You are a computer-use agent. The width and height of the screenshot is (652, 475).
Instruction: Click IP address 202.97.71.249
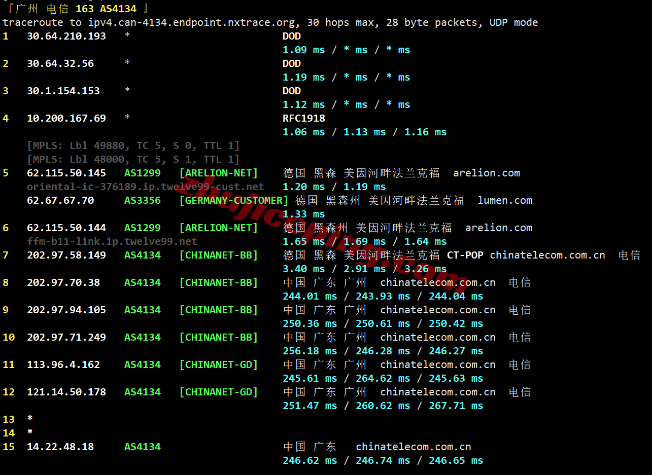point(66,337)
